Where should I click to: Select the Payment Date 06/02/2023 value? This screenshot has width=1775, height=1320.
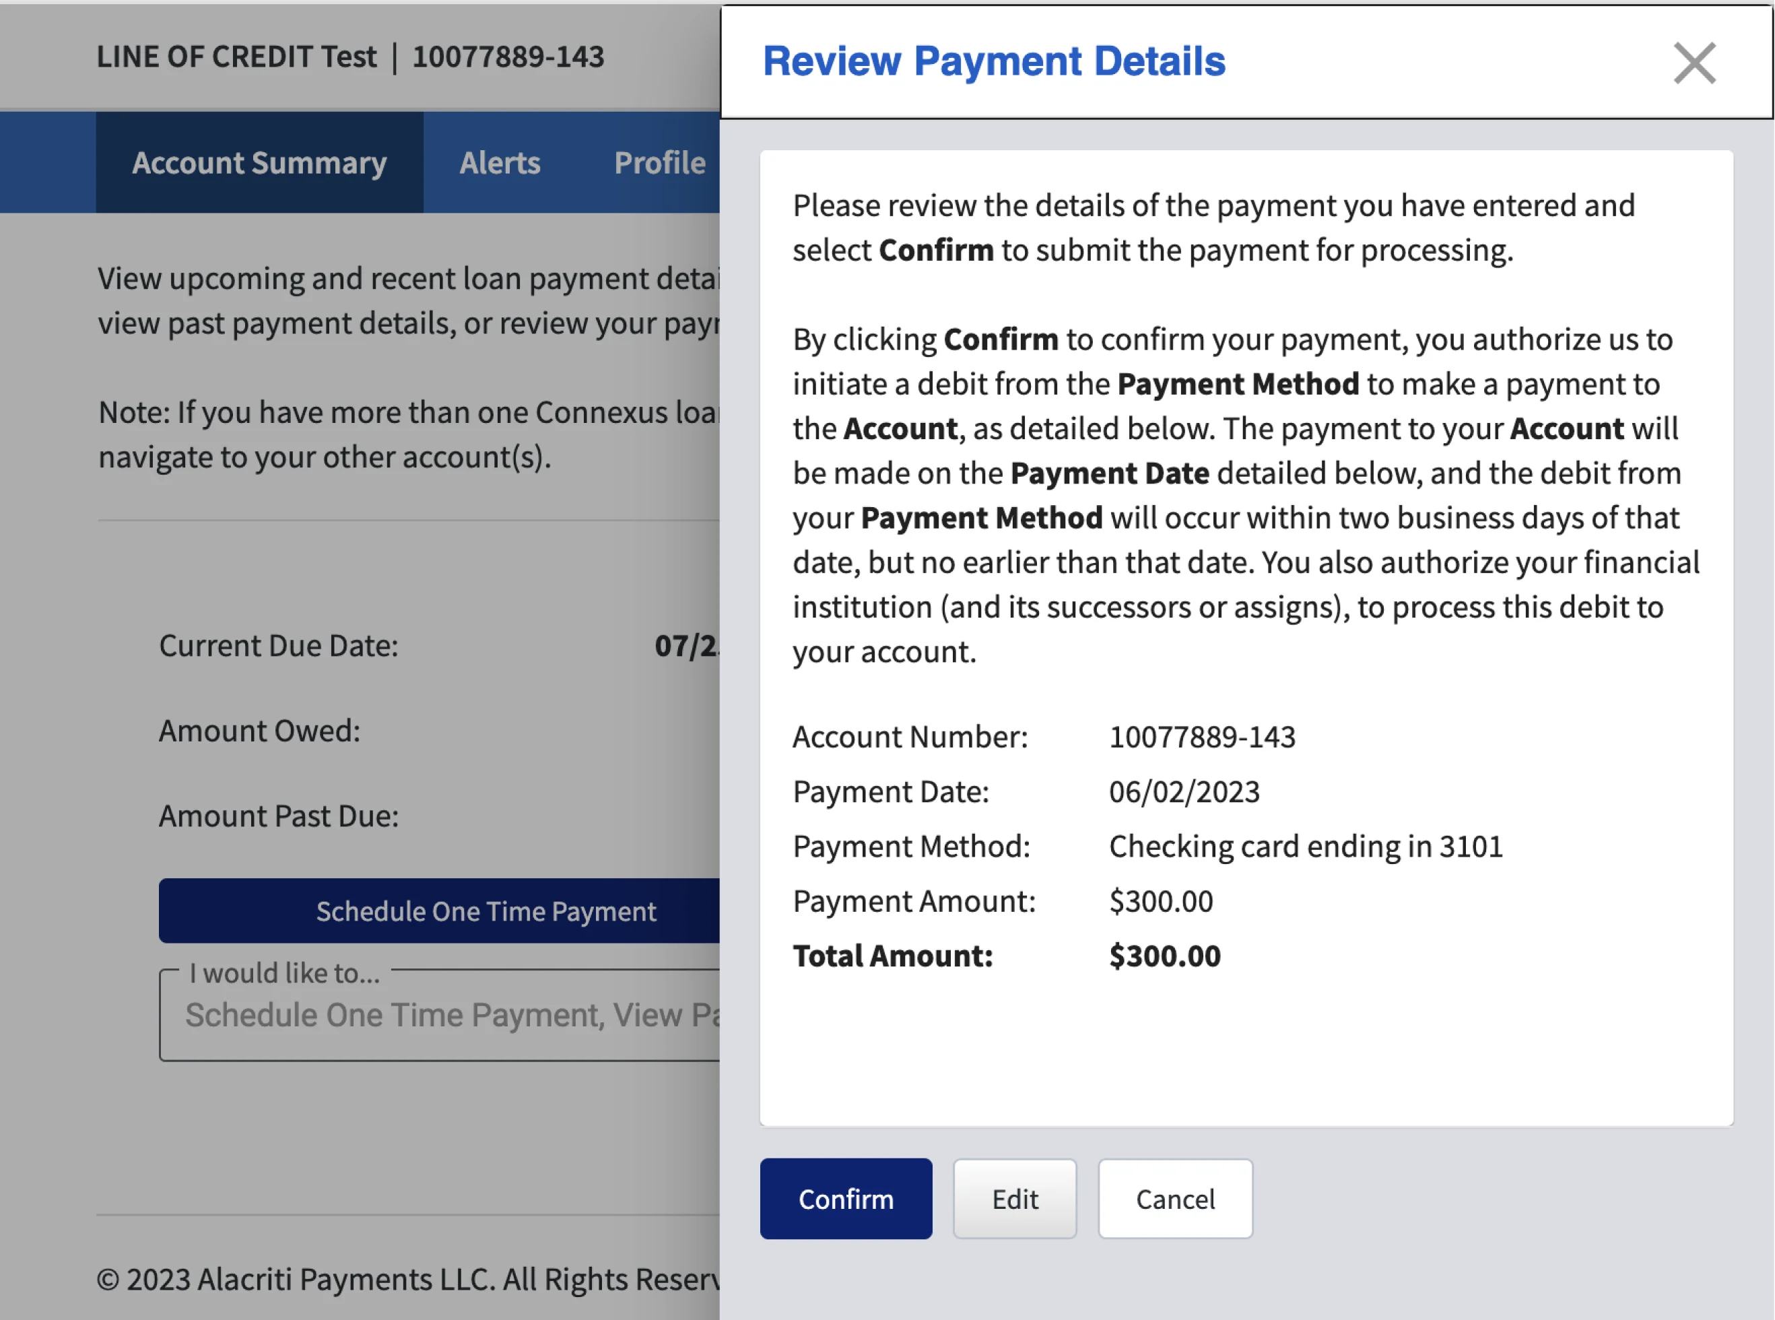coord(1184,791)
